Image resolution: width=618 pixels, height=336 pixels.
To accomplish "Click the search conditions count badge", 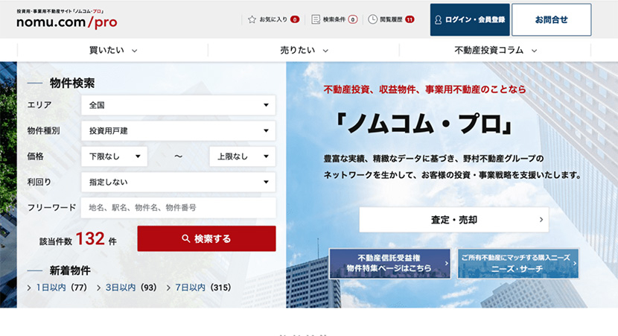I will (353, 19).
